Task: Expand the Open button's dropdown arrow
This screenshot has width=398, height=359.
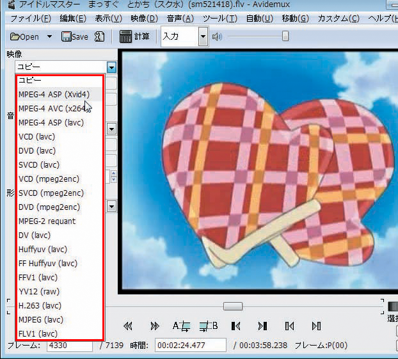Action: (x=50, y=37)
